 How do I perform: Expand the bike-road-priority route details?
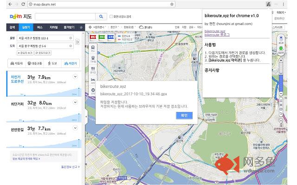[75, 77]
